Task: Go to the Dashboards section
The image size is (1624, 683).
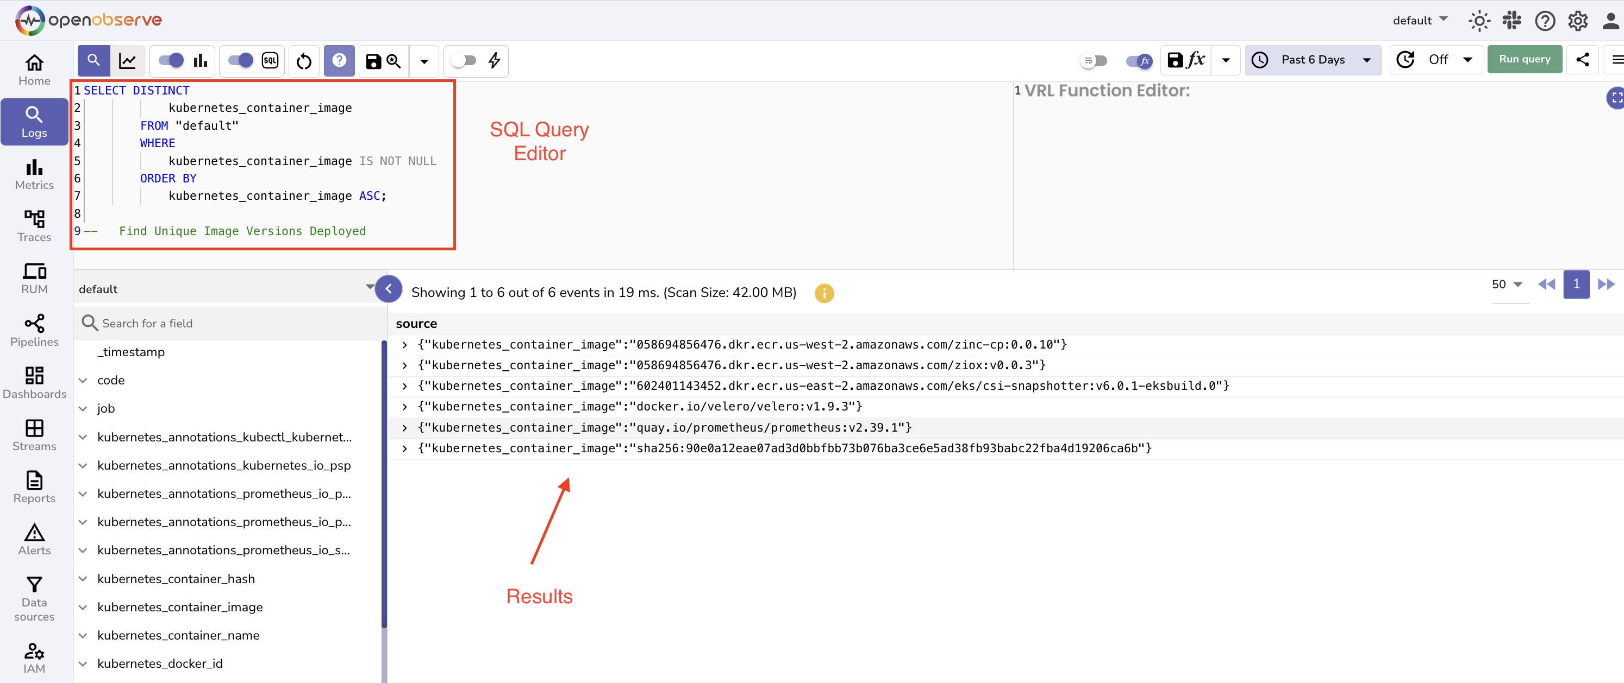Action: [34, 383]
